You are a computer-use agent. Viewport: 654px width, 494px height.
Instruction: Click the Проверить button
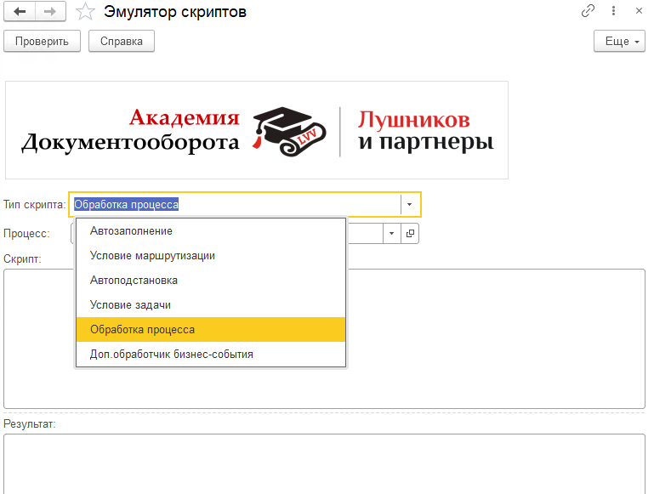click(42, 42)
